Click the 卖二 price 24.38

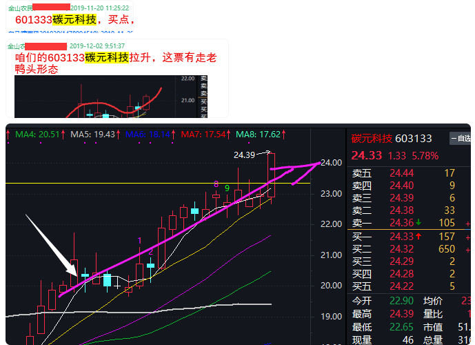401,210
